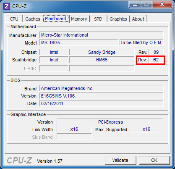This screenshot has height=169, width=175.
Task: Click the PCI-Express version field
Action: point(110,122)
